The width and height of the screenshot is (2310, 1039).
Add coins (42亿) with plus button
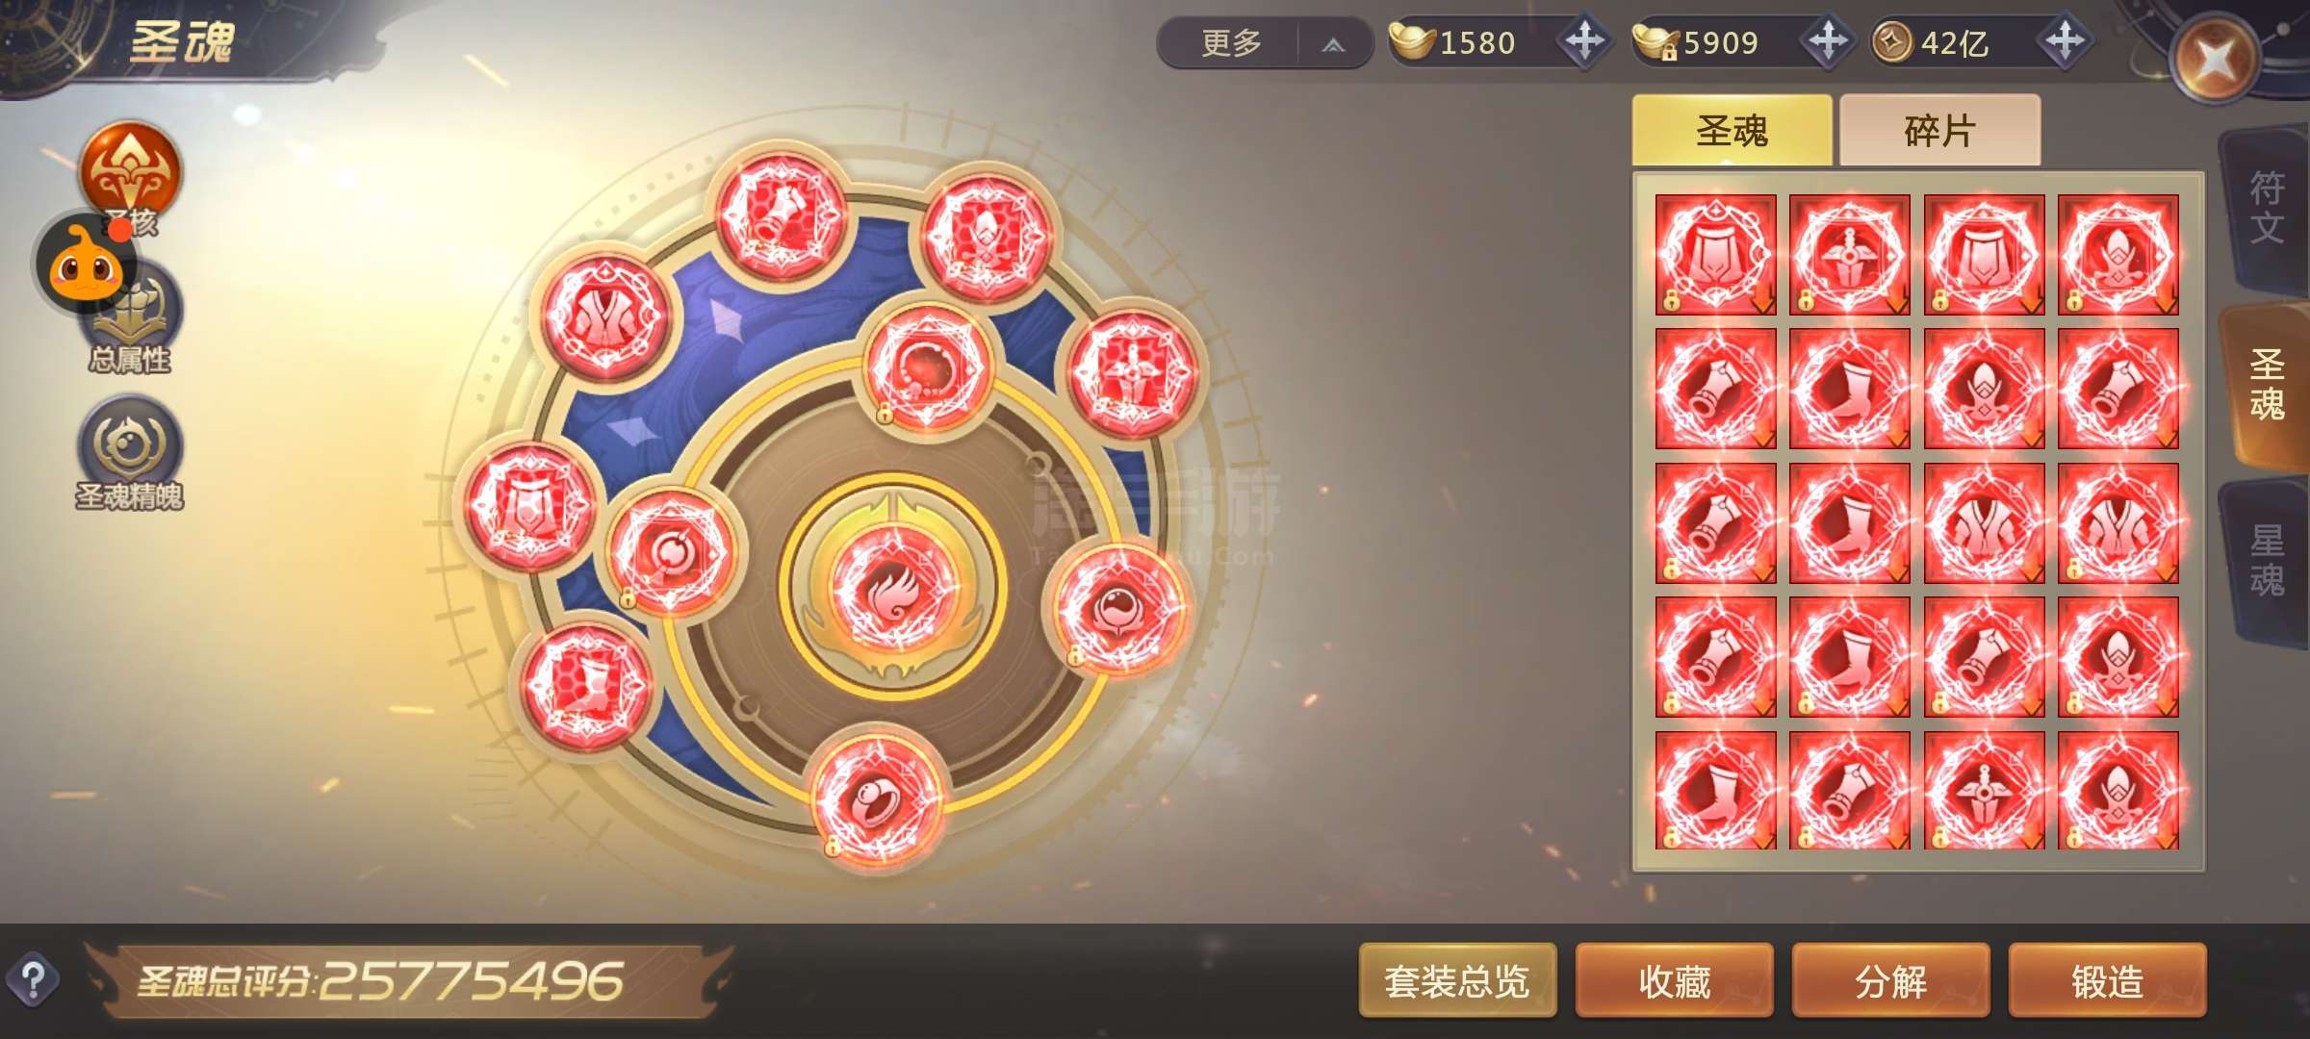pyautogui.click(x=2066, y=41)
